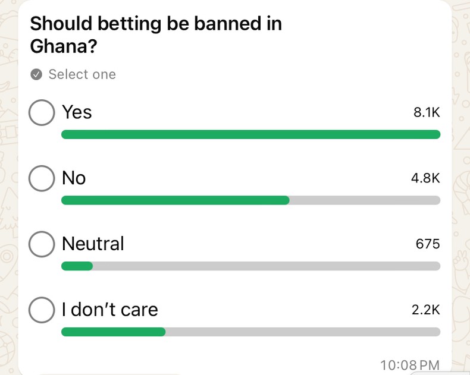Click the Yes results progress bar
Image resolution: width=470 pixels, height=375 pixels.
coord(250,135)
